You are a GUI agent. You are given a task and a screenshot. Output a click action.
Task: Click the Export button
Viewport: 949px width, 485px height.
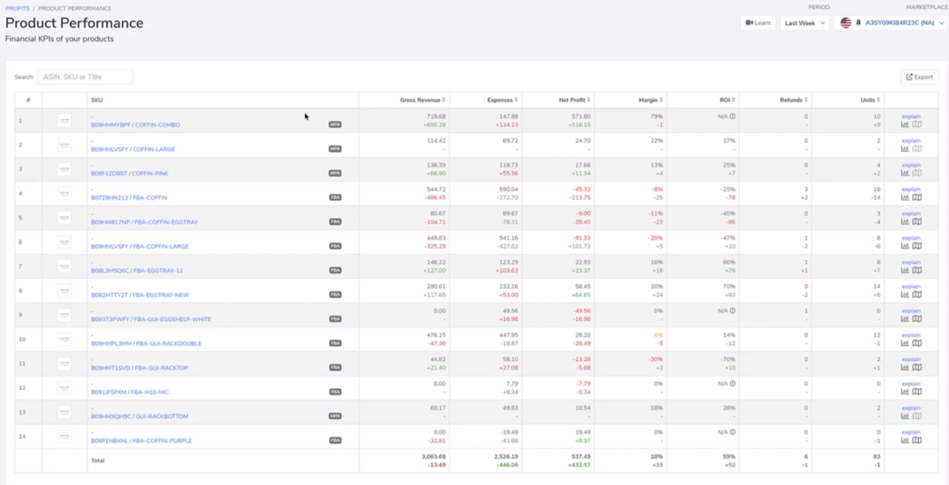click(x=919, y=77)
